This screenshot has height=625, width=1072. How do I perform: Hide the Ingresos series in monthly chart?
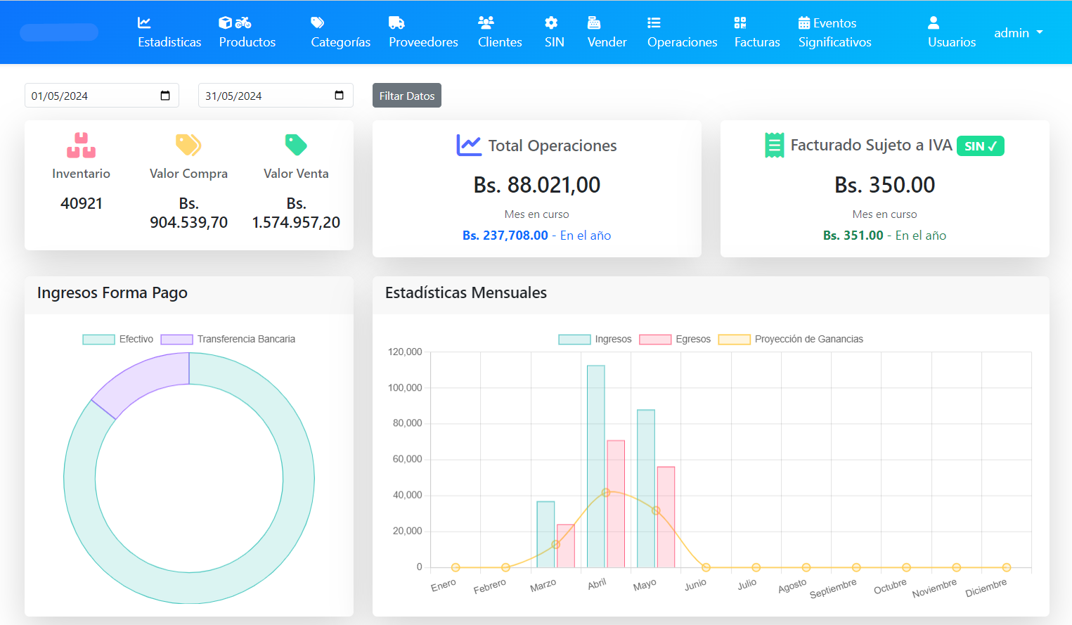tap(595, 340)
